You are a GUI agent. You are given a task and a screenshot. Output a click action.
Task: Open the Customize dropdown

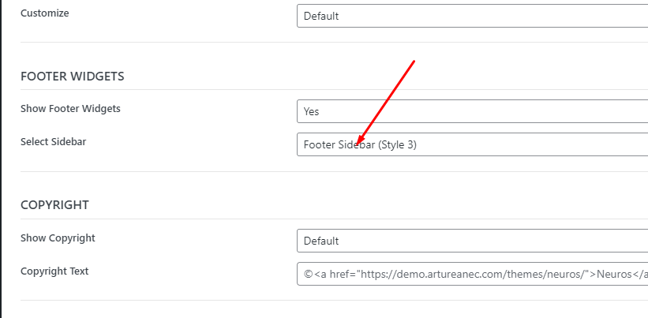[472, 16]
